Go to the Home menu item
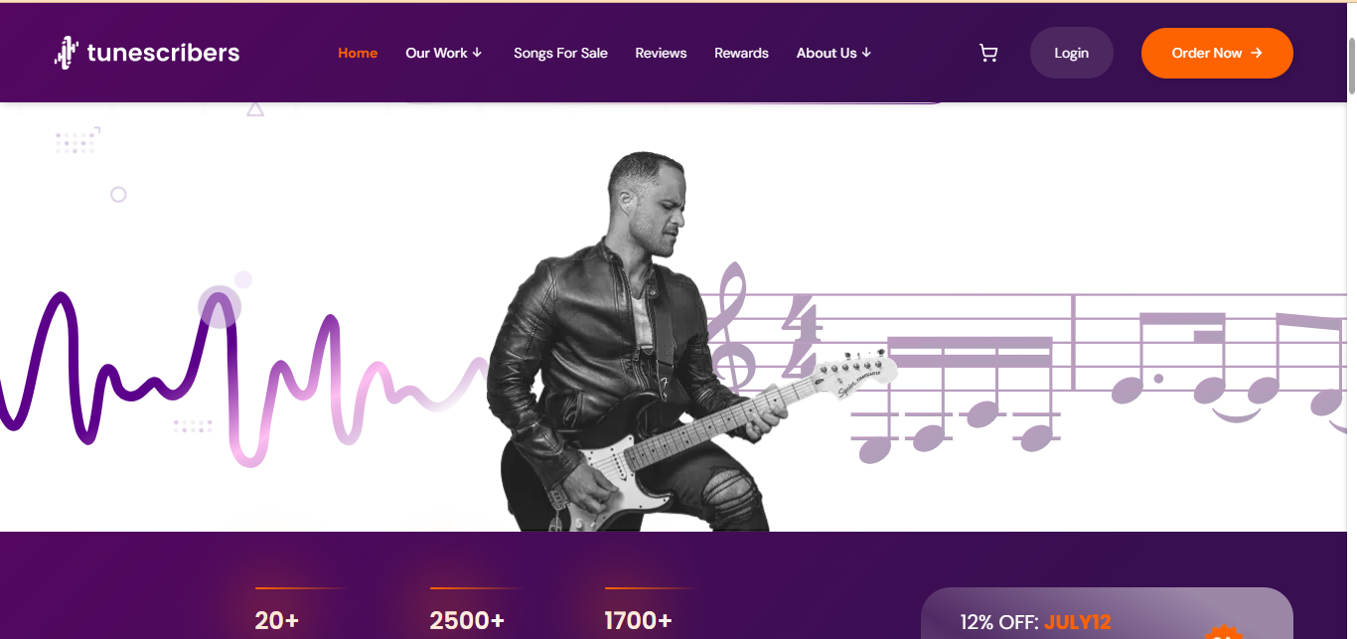The width and height of the screenshot is (1357, 639). point(358,53)
